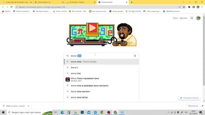Select the мона ліза suggestion
This screenshot has width=205, height=115.
click(x=102, y=73)
